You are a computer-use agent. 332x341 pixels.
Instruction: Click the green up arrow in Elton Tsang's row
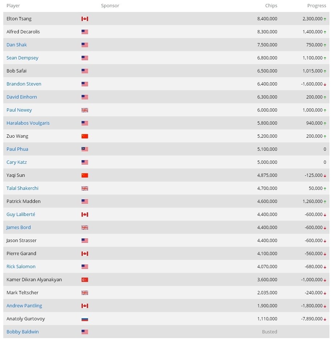325,19
